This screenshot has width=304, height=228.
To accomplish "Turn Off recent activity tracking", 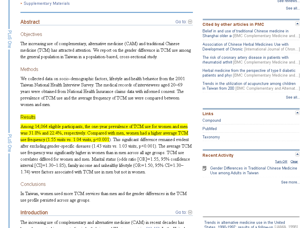I will click(281, 162).
